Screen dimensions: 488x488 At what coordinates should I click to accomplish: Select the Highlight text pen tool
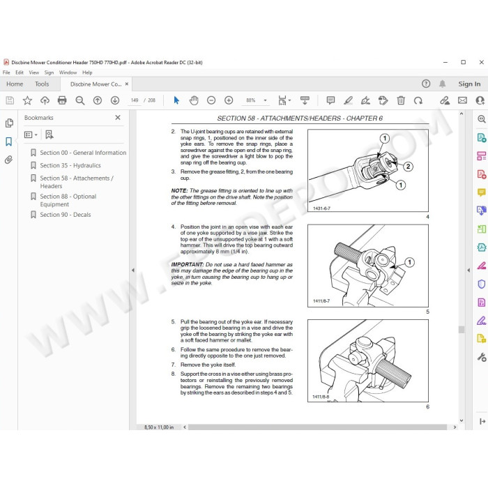click(x=348, y=100)
